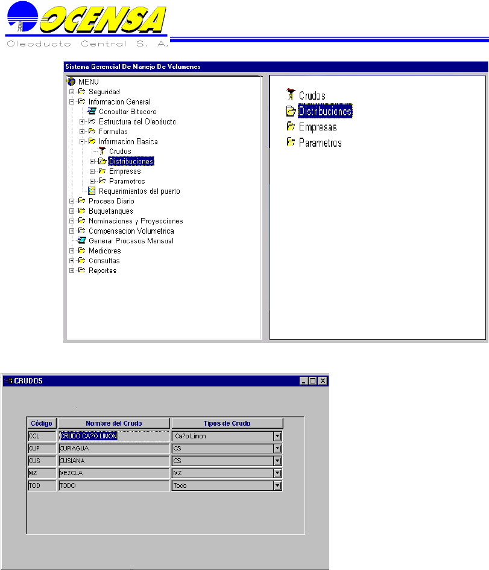Expand the Compensacion Volumetrica node
The width and height of the screenshot is (489, 570).
72,231
